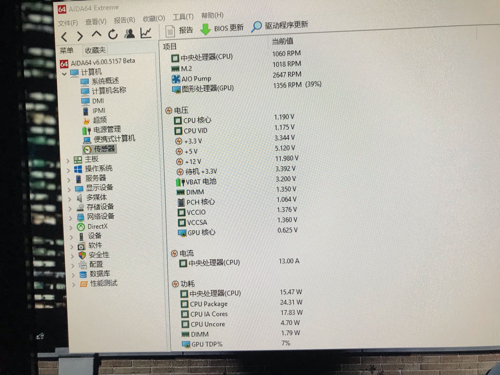
Task: Select 电源管理 in the sidebar tree
Action: (x=107, y=129)
